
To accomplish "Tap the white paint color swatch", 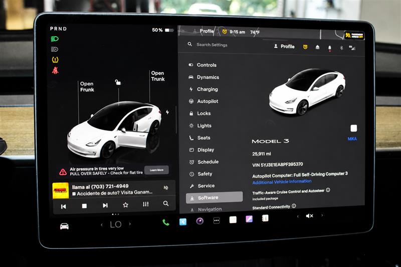I will tap(353, 128).
